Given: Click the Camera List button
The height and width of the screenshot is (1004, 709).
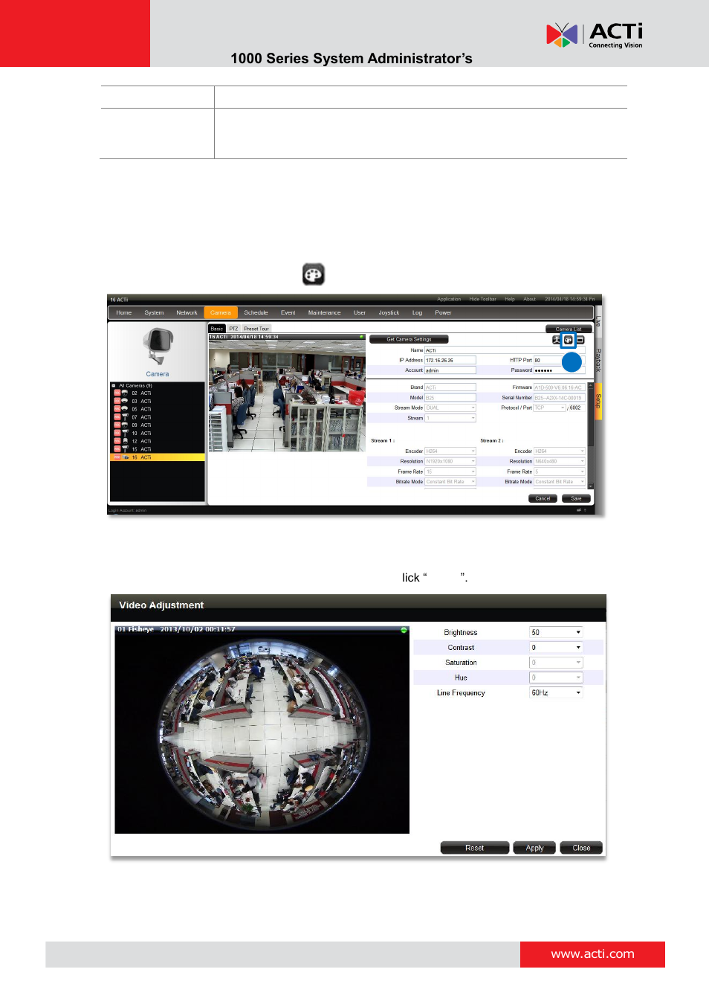Looking at the screenshot, I should click(x=569, y=329).
